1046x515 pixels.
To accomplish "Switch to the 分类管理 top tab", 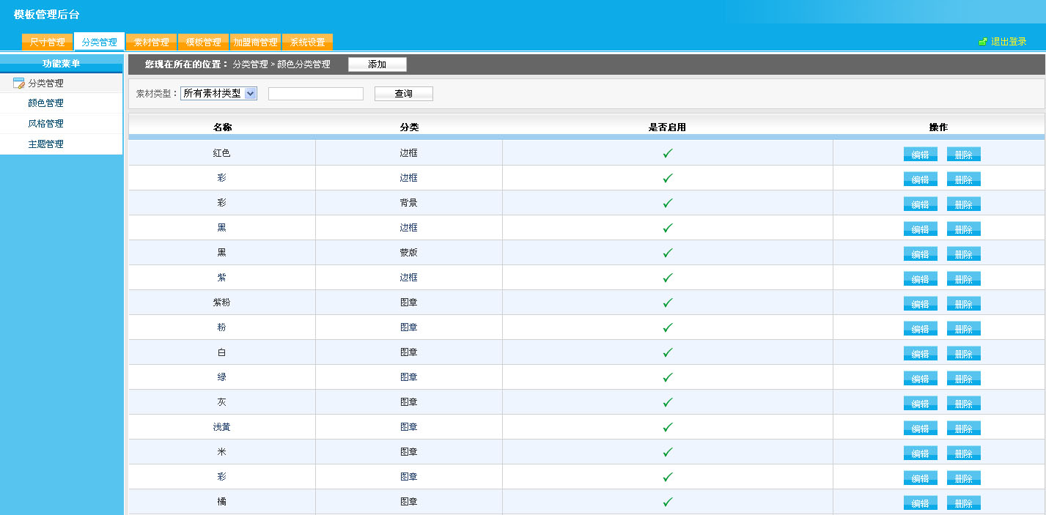I will pyautogui.click(x=100, y=42).
